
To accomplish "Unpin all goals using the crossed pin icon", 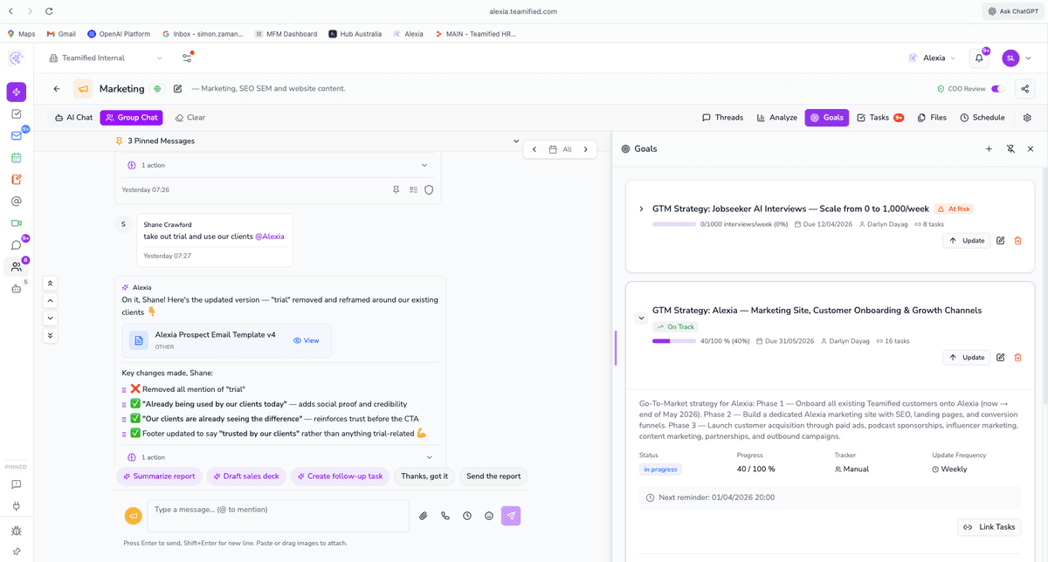I will click(1010, 148).
